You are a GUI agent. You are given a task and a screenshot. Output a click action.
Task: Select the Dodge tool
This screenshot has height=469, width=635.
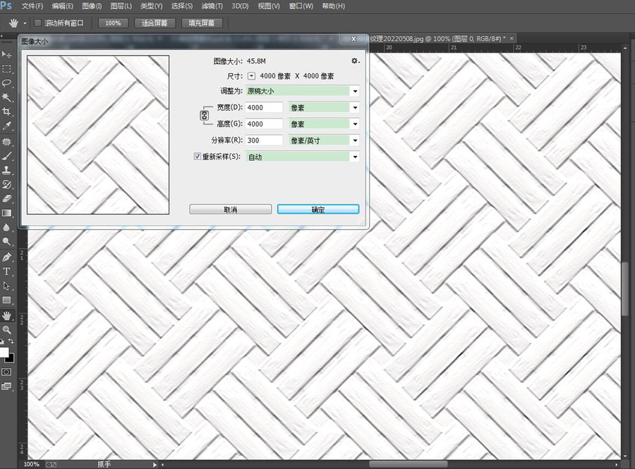[6, 242]
